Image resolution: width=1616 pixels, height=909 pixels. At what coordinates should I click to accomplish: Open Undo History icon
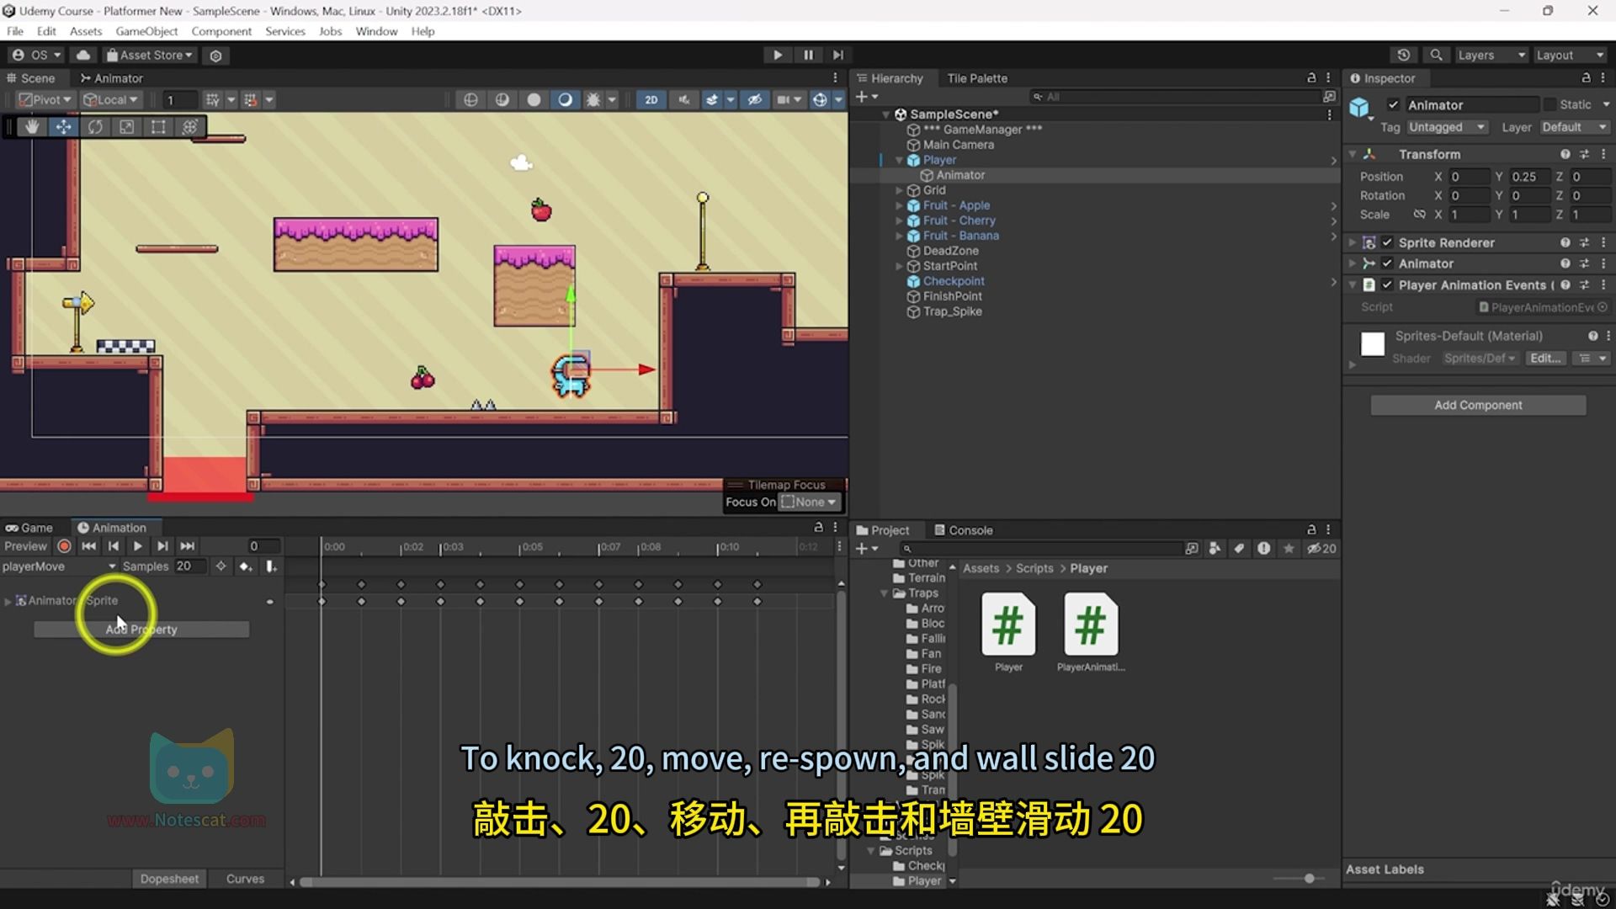coord(1403,55)
